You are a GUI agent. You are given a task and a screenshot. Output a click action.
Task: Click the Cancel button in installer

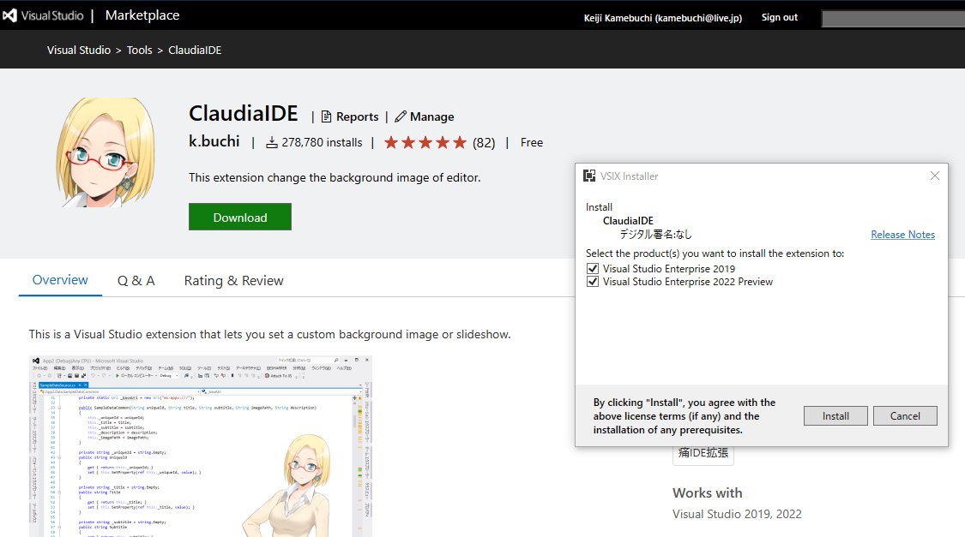coord(905,416)
